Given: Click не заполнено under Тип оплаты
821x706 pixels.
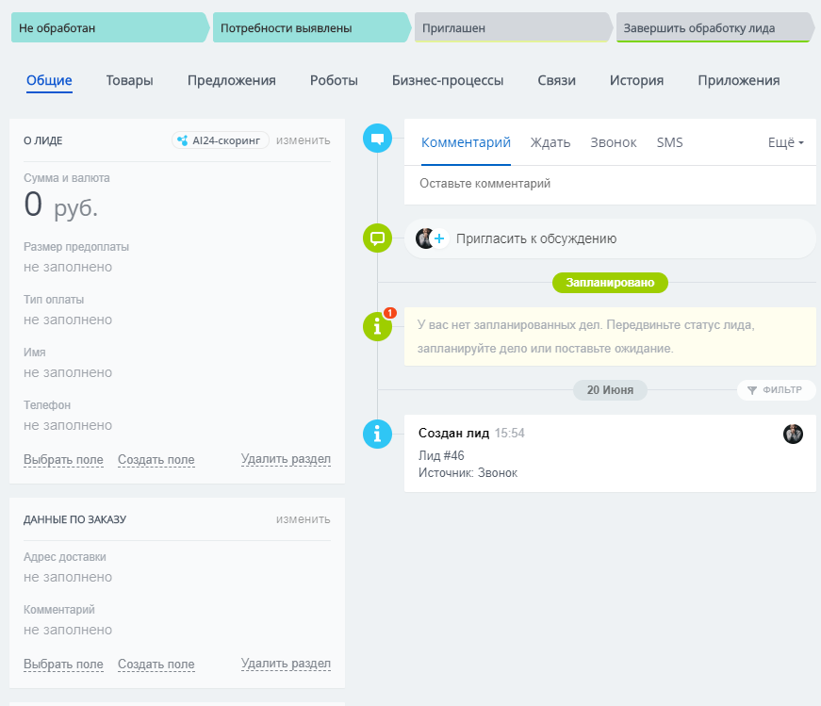Looking at the screenshot, I should [x=68, y=320].
